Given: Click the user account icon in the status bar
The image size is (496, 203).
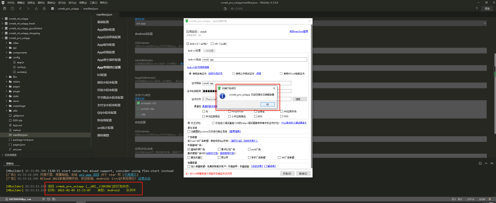Looking at the screenshot, I should point(6,199).
